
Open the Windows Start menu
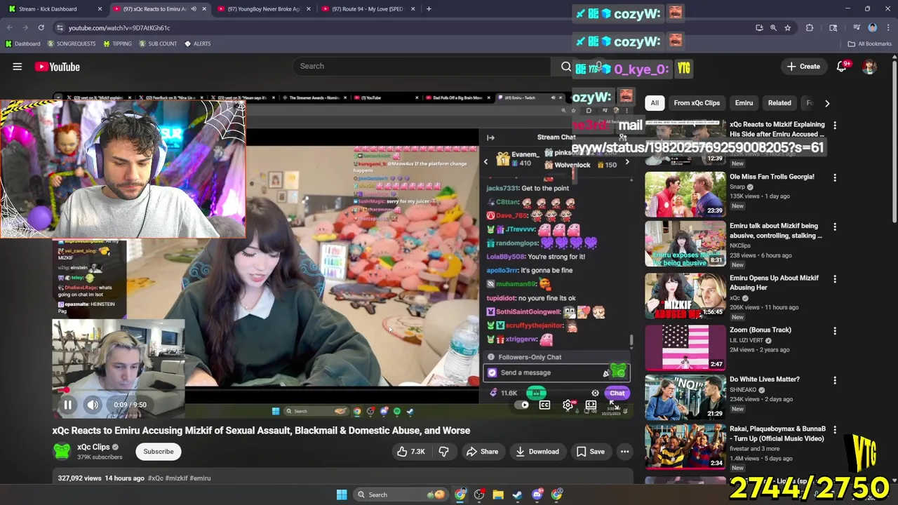tap(342, 495)
